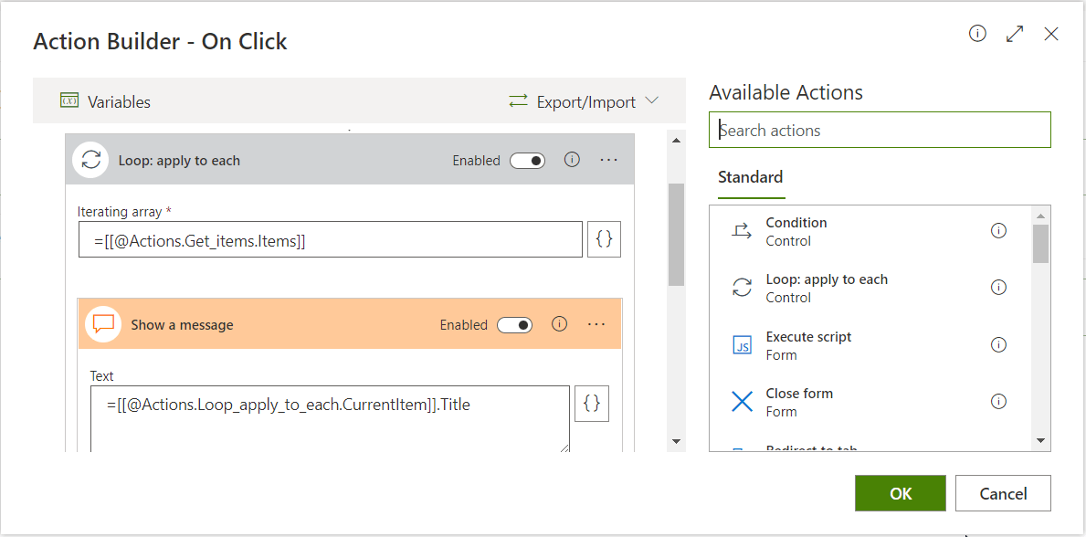Toggle the Show a message Enabled switch
The image size is (1086, 537).
[514, 325]
